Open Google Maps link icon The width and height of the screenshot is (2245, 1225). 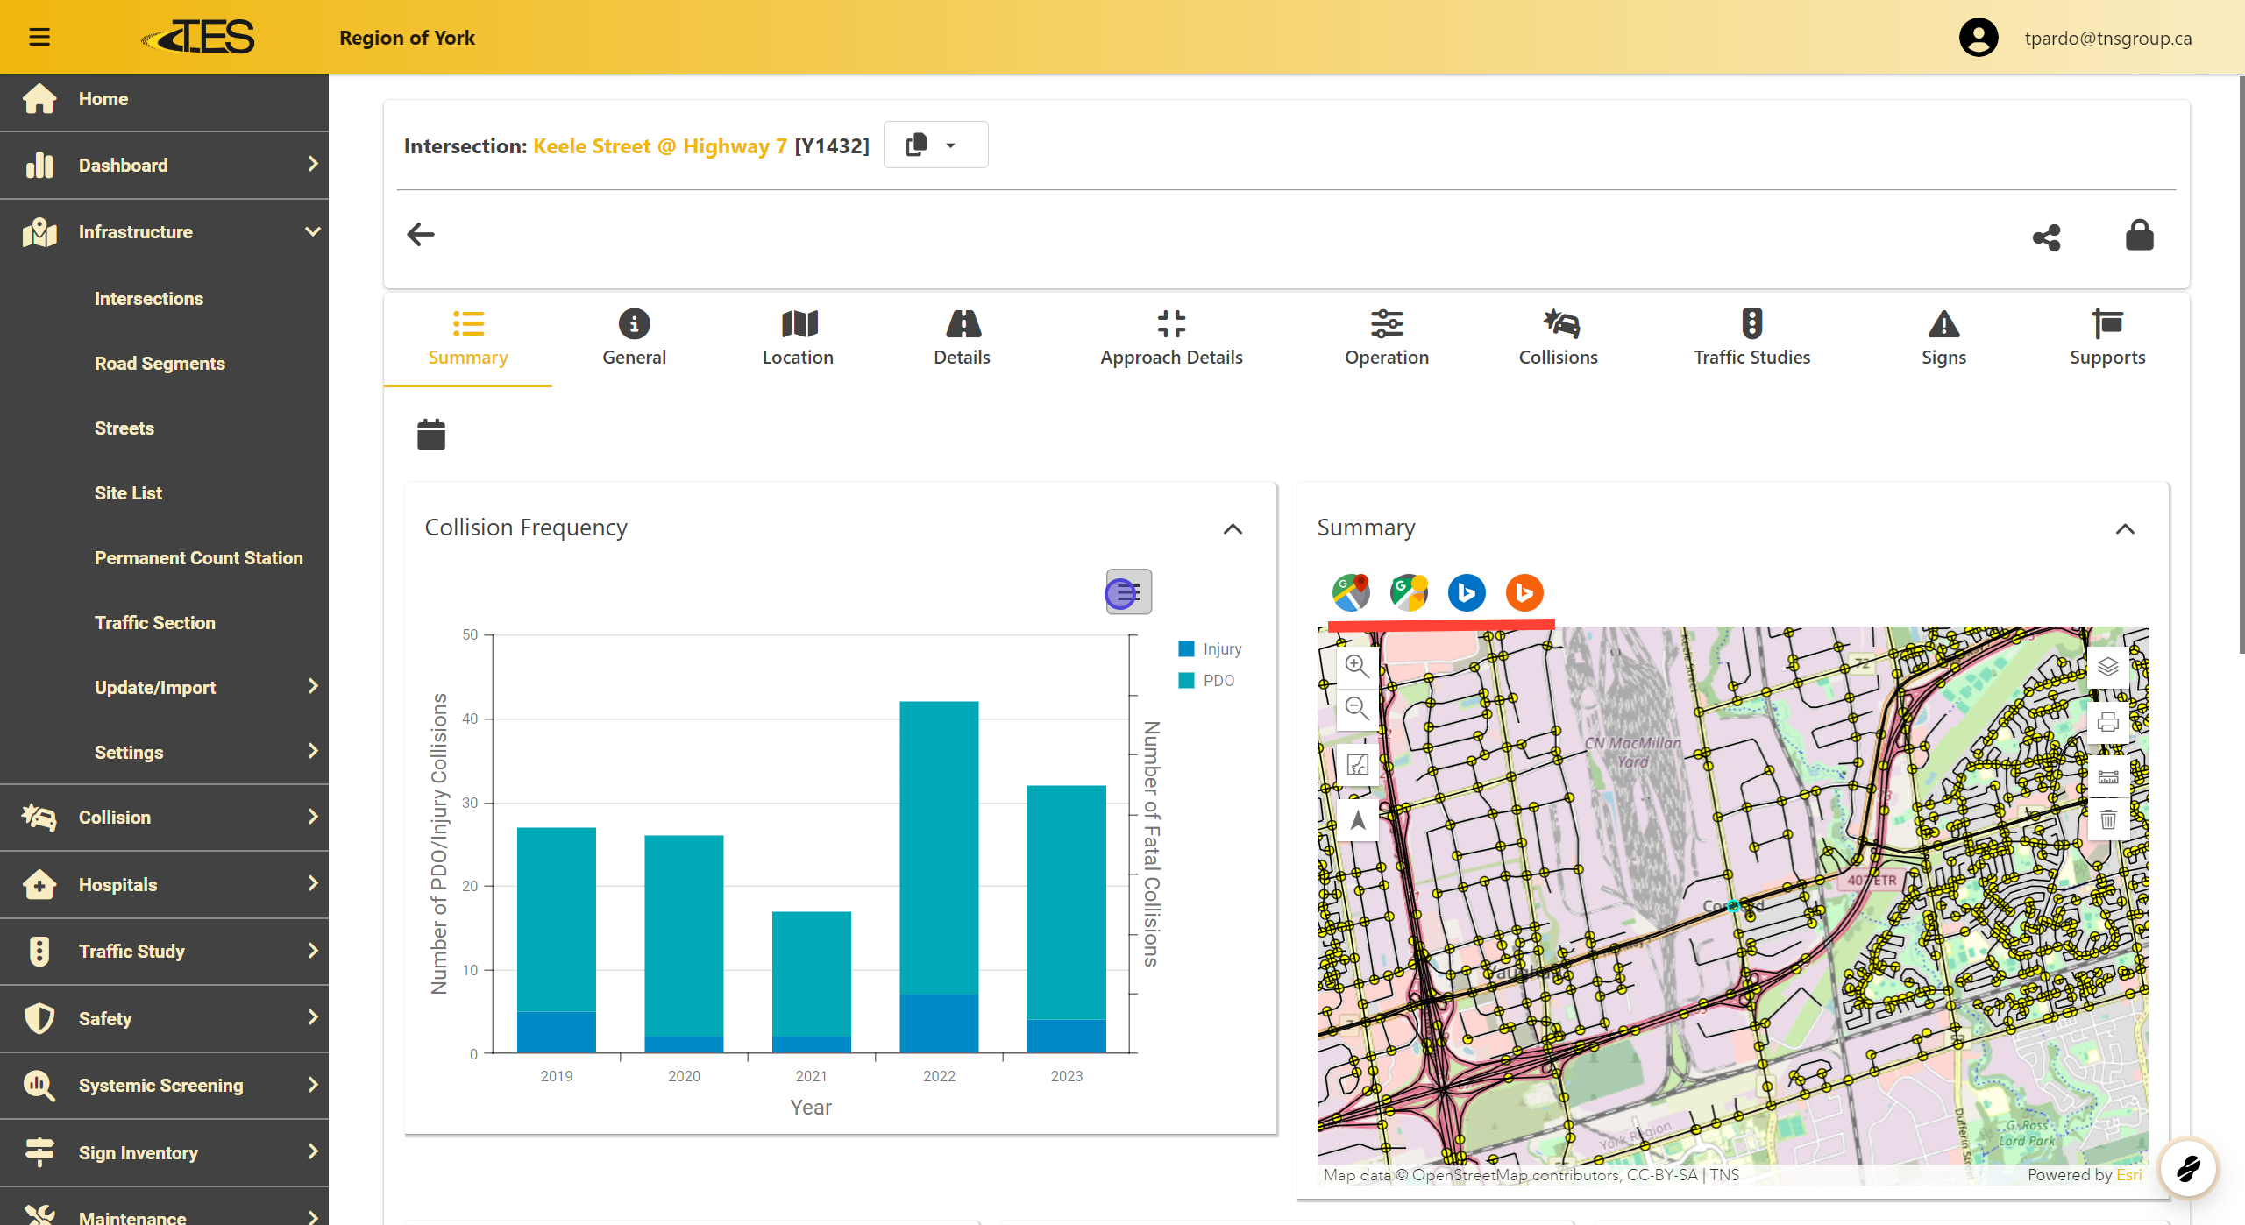pyautogui.click(x=1351, y=592)
